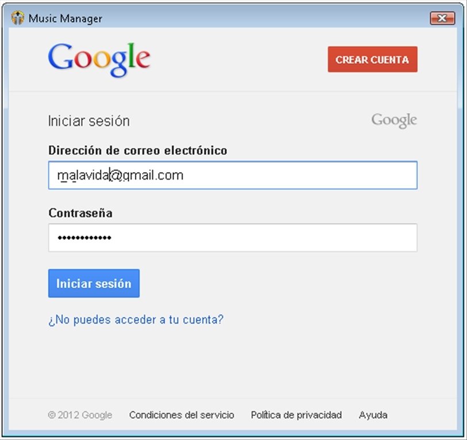467x440 pixels.
Task: Click the colorful Google logo
Action: click(x=99, y=60)
